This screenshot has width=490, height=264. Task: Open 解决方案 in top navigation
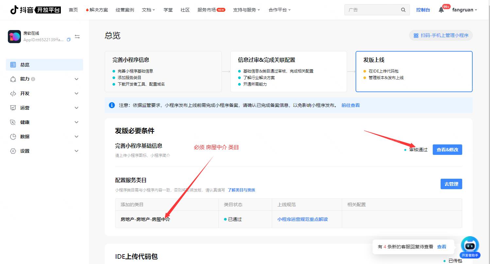tap(98, 10)
